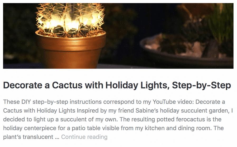
Task: Open the Decorate a Cactus post title
Action: point(117,85)
